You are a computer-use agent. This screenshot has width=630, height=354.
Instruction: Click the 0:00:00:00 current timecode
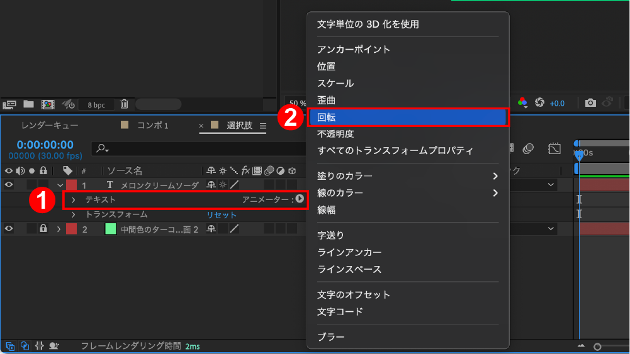click(45, 145)
